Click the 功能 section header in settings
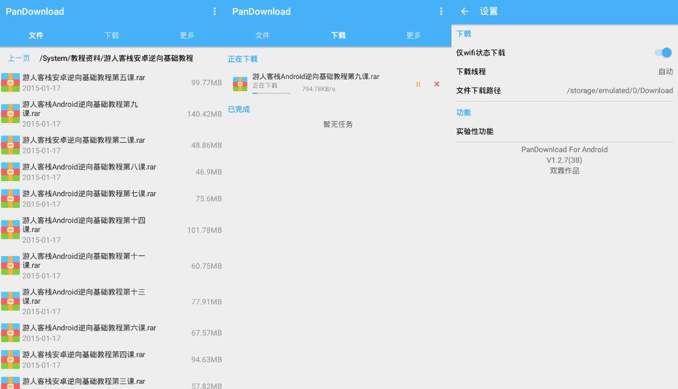 coord(464,113)
